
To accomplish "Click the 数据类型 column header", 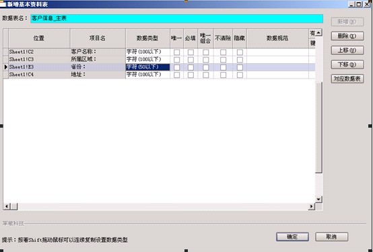I will click(x=147, y=38).
